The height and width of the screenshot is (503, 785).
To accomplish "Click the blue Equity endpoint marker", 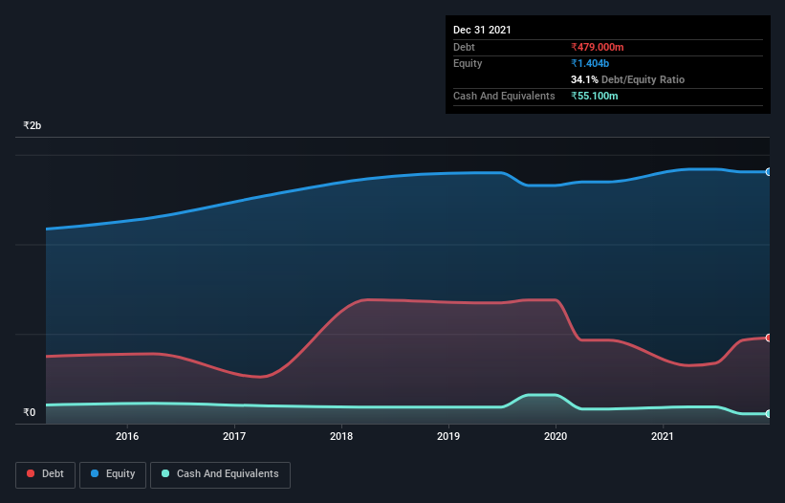I will coord(769,172).
